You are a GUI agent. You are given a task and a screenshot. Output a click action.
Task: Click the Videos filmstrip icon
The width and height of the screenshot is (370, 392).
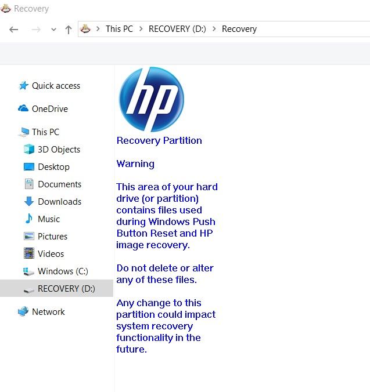click(29, 253)
